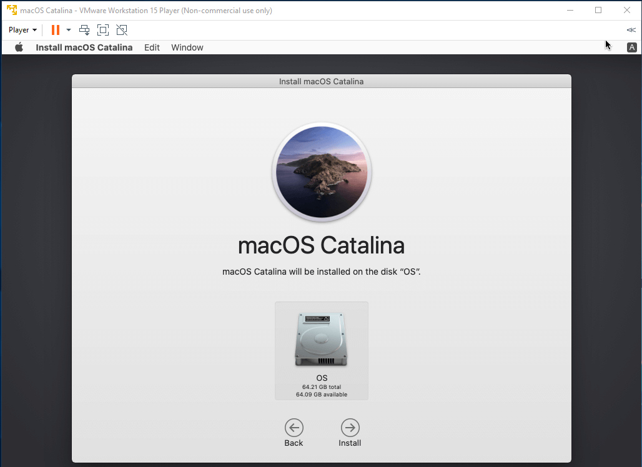Maximize the VMware Player window

coord(598,10)
